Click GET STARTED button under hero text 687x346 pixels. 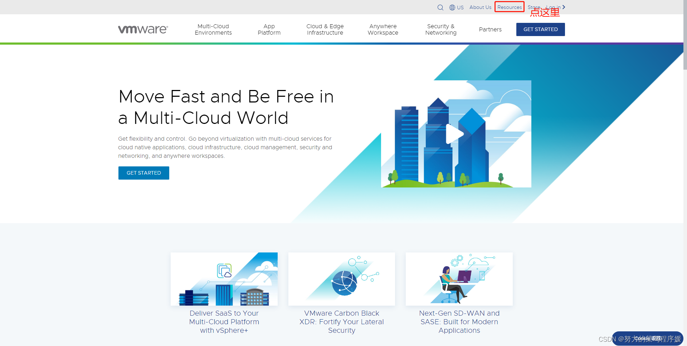[x=144, y=173]
